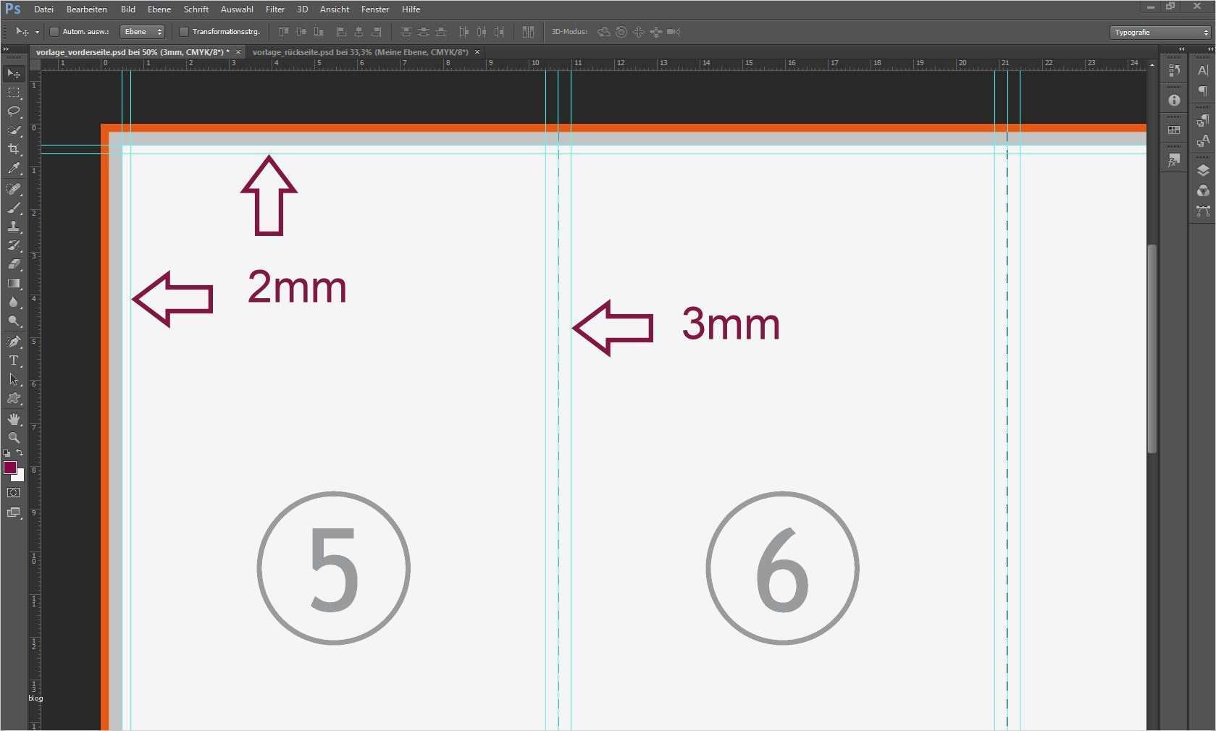Enable the Transformationsstrg. checkbox

click(x=184, y=32)
